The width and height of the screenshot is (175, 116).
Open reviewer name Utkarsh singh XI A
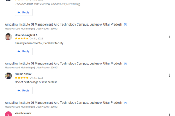point(26,35)
